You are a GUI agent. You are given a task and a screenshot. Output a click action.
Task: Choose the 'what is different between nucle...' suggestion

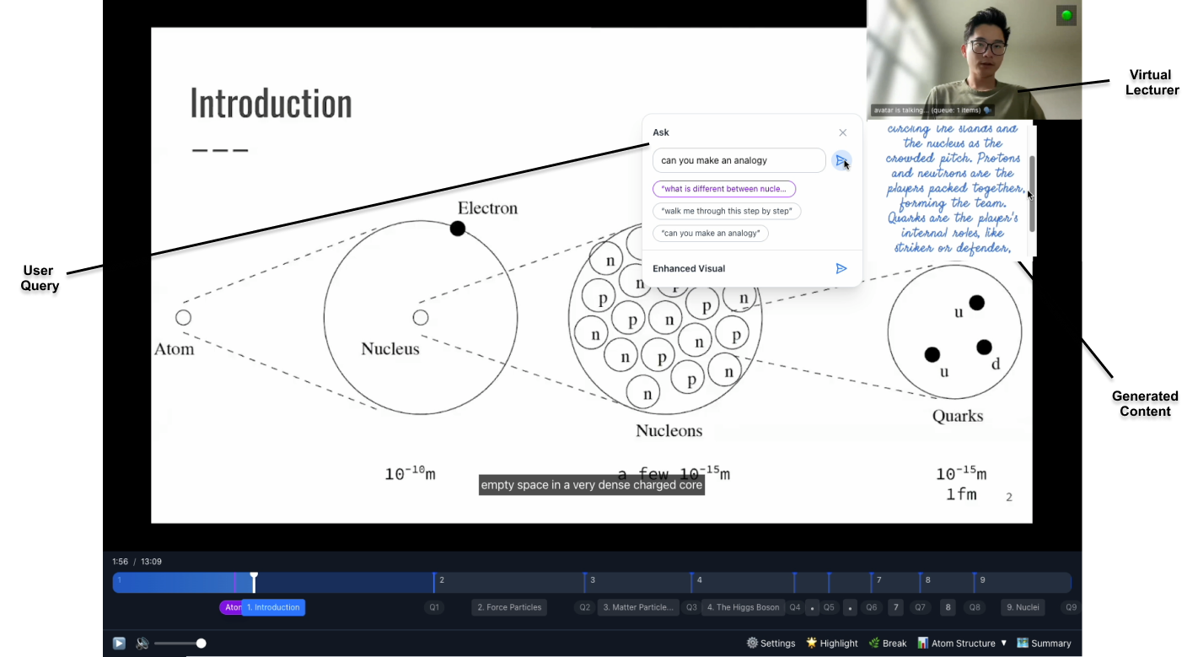(723, 189)
